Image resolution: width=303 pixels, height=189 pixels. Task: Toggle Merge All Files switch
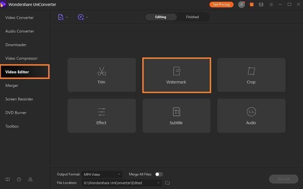(159, 174)
